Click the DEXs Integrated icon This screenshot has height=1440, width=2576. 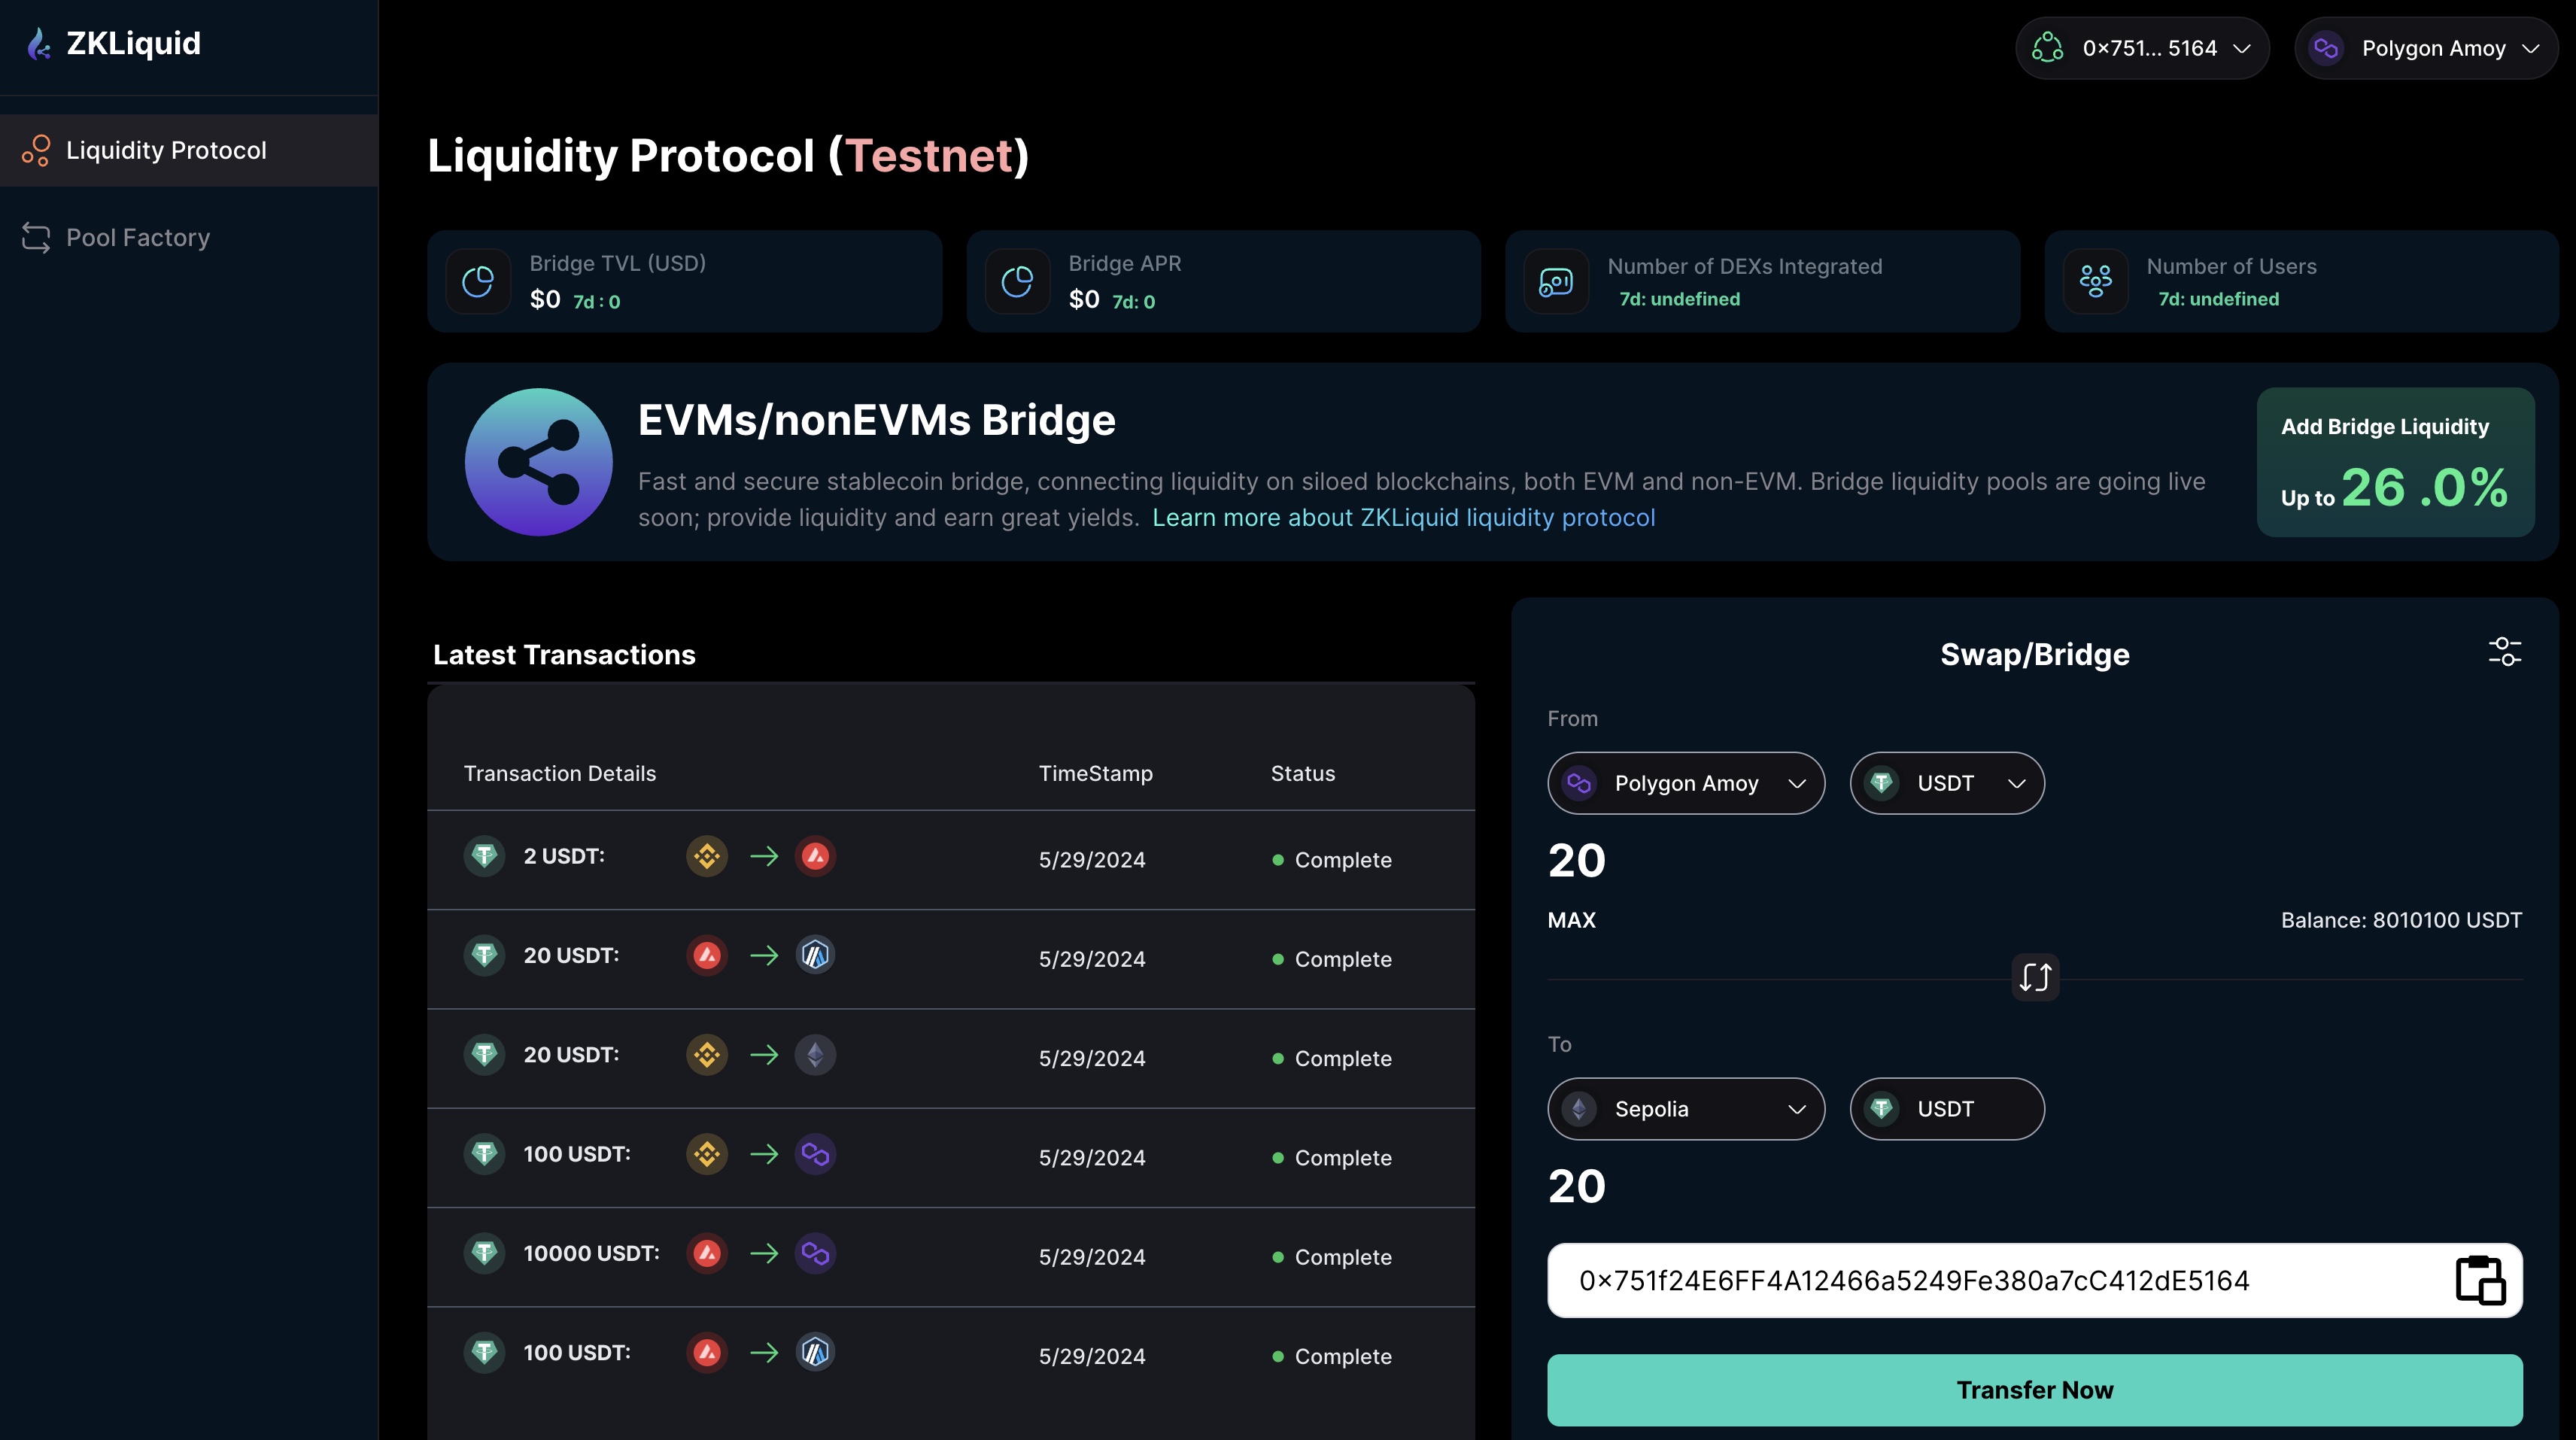coord(1556,282)
